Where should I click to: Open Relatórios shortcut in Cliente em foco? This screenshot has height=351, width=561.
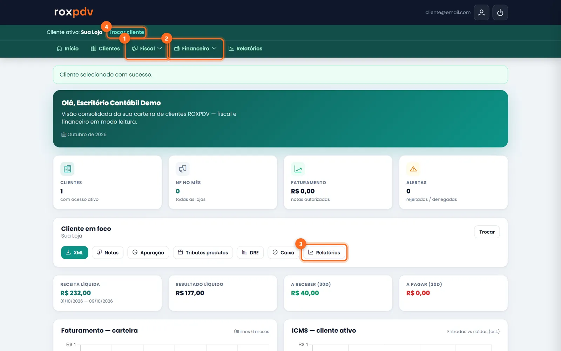point(324,252)
